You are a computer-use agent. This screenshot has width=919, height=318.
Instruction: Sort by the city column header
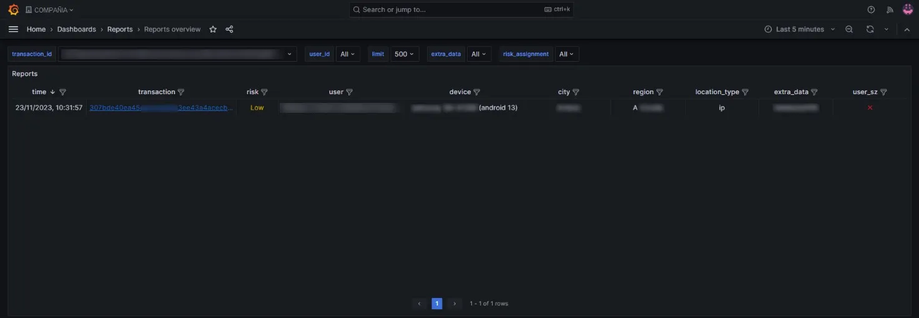(564, 92)
